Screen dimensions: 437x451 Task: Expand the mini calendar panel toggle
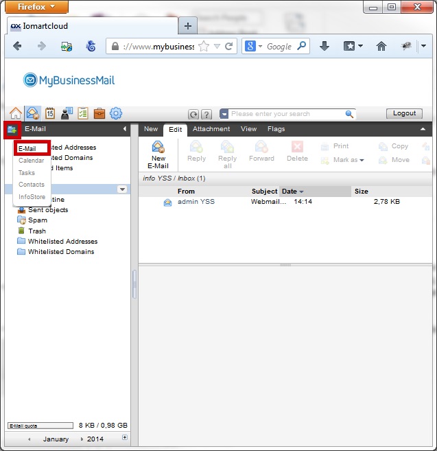124,437
